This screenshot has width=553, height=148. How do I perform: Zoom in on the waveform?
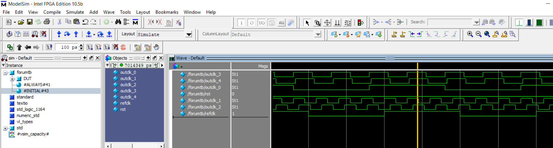[x=470, y=34]
